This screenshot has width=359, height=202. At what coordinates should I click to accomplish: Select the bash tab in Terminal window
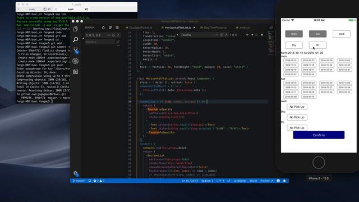point(71,10)
